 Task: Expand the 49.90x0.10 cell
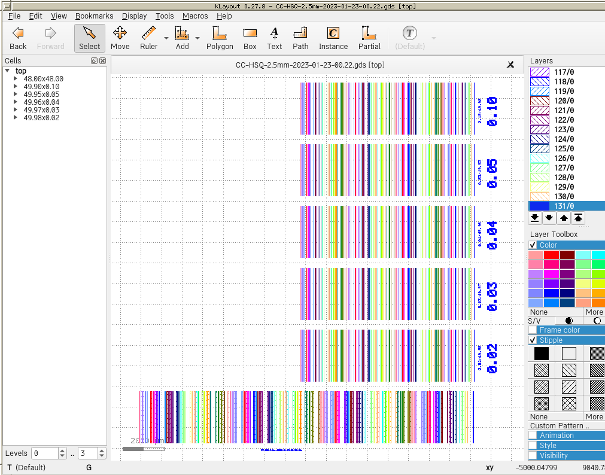tap(16, 86)
